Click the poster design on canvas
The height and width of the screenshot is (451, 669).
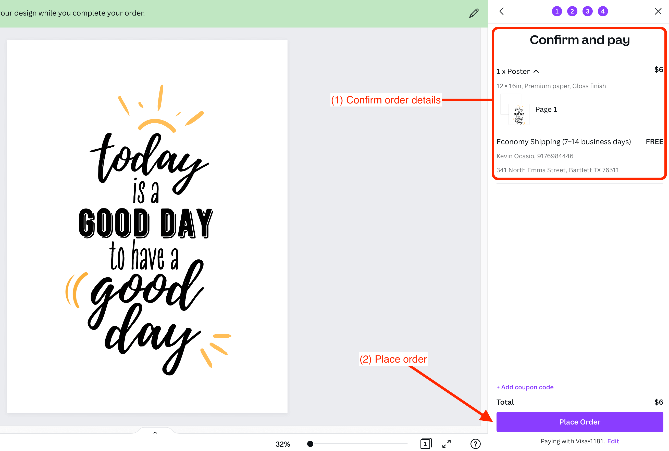tap(147, 227)
